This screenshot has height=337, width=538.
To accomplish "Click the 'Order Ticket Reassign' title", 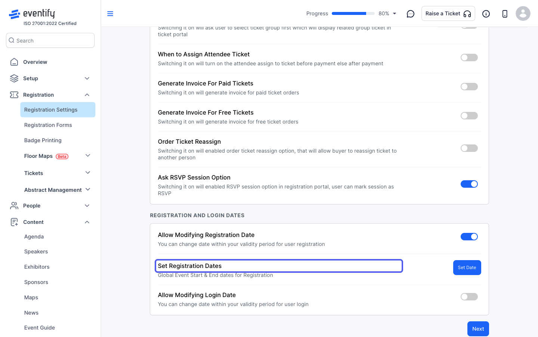I will click(189, 141).
